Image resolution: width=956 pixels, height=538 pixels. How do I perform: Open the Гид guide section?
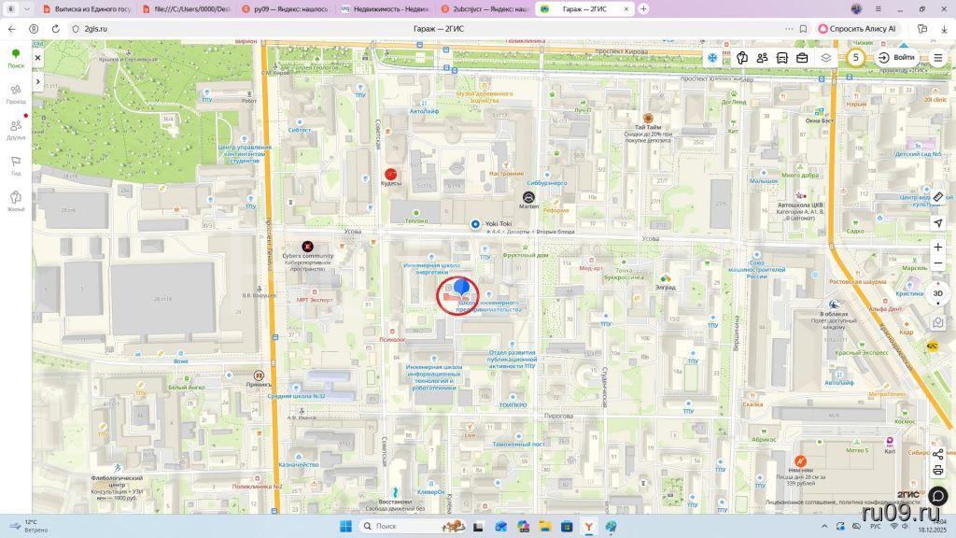coord(16,165)
